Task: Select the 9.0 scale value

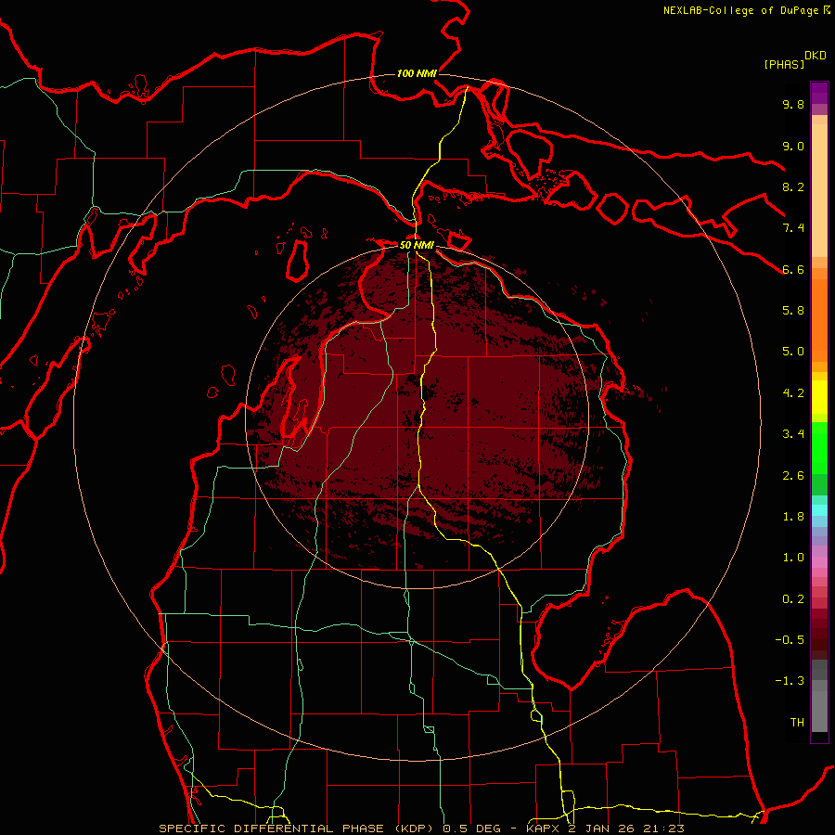Action: tap(793, 146)
